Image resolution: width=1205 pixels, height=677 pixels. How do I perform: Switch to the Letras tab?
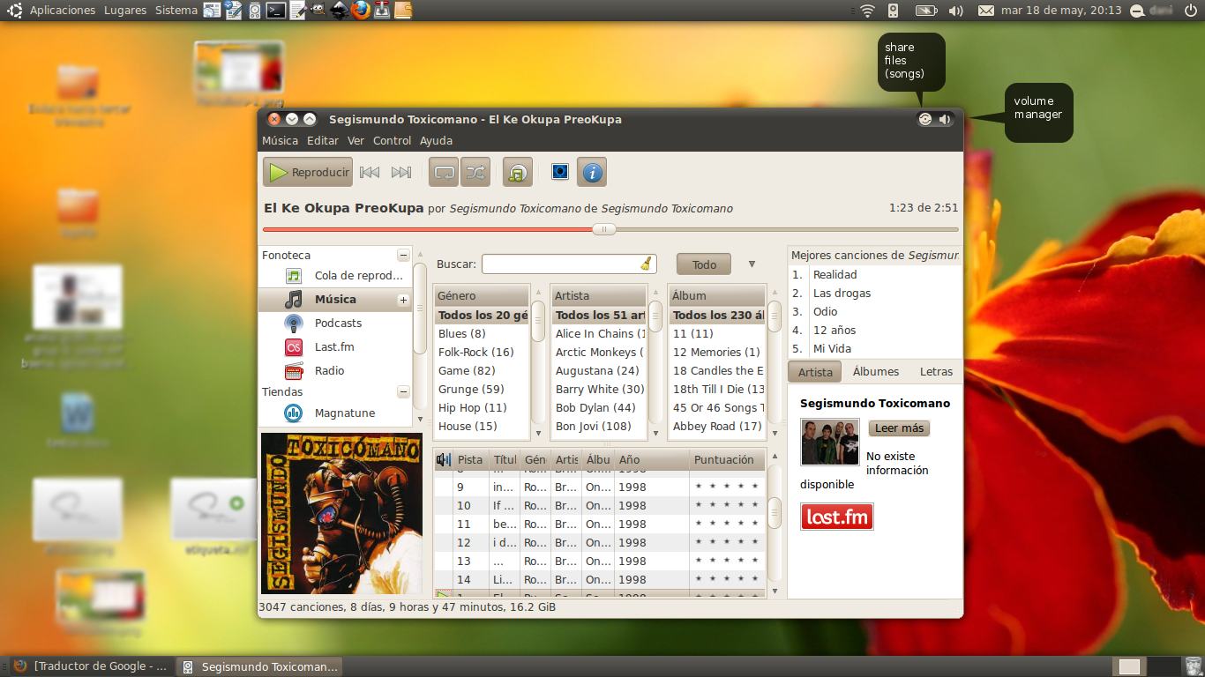coord(936,372)
